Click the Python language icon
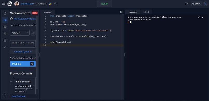 point(50,4)
